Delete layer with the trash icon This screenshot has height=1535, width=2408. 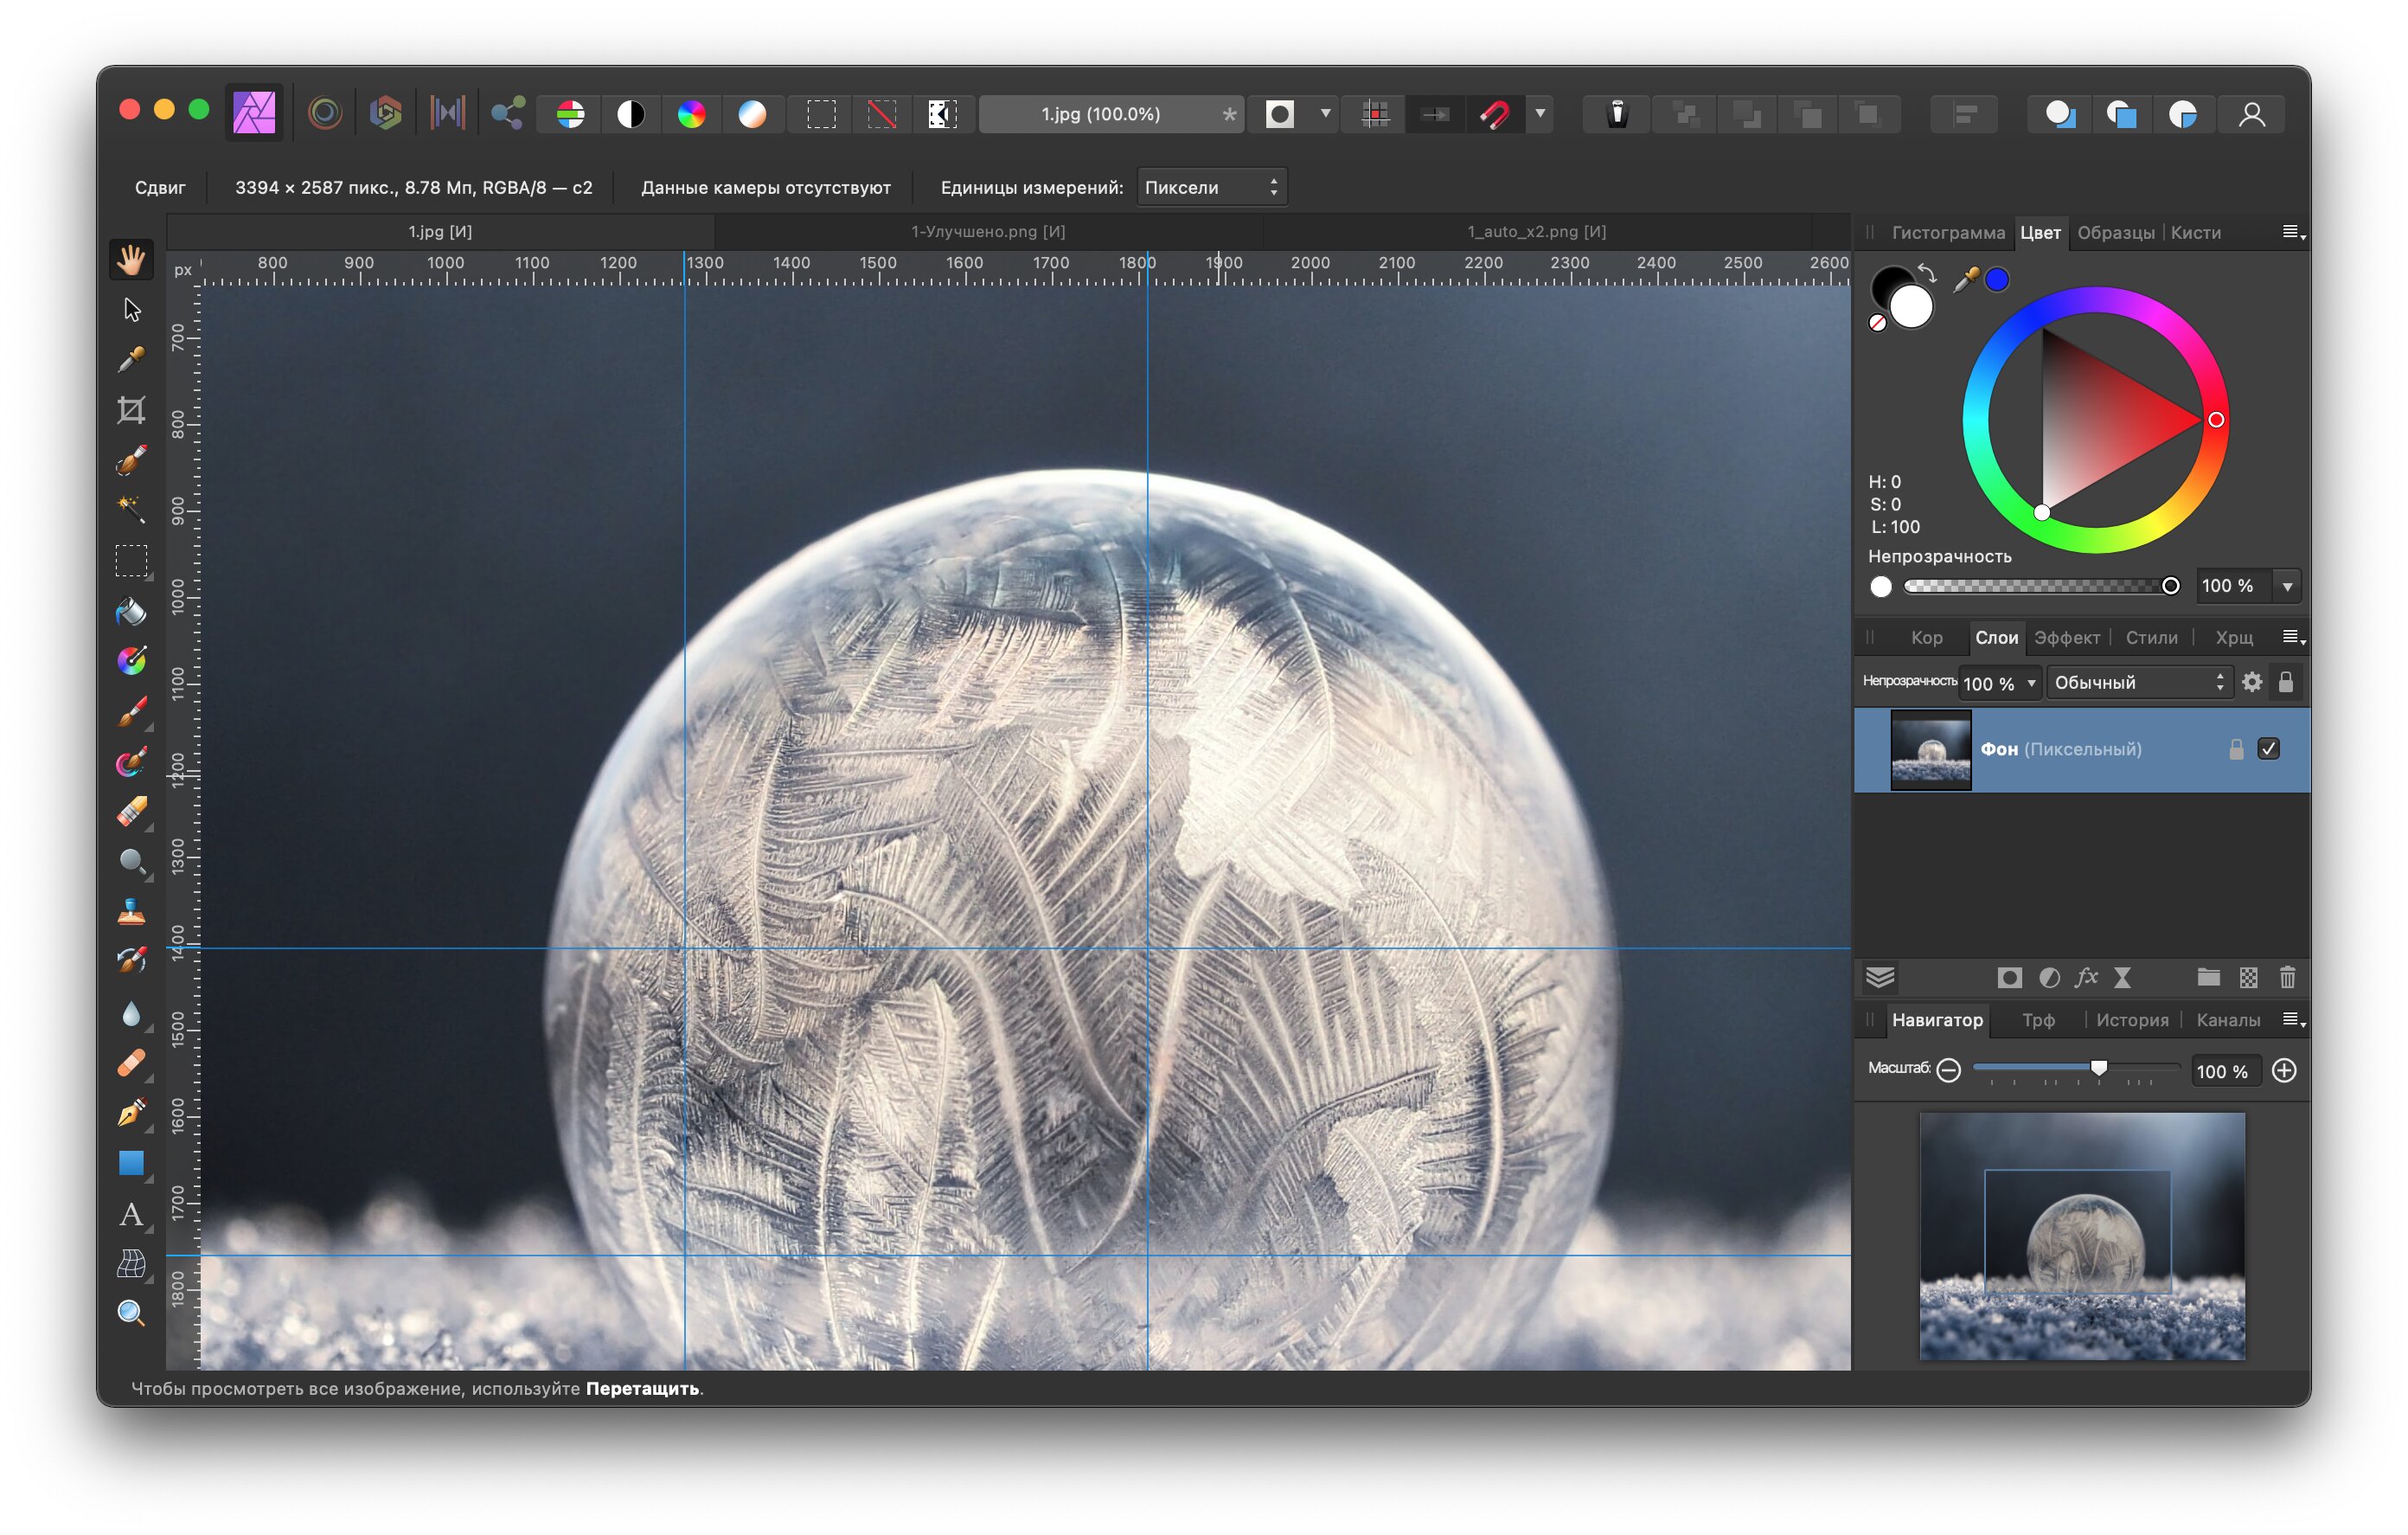2287,978
